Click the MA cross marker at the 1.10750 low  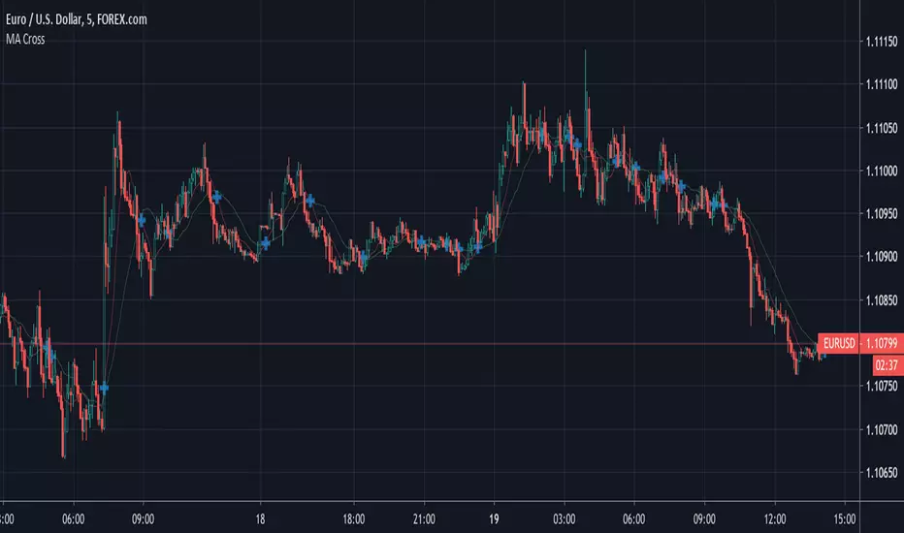(x=104, y=388)
